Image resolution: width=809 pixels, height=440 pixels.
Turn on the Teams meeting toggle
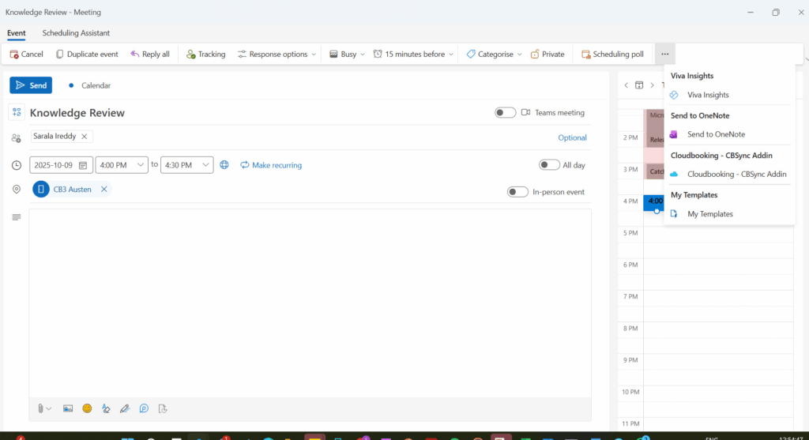[505, 113]
